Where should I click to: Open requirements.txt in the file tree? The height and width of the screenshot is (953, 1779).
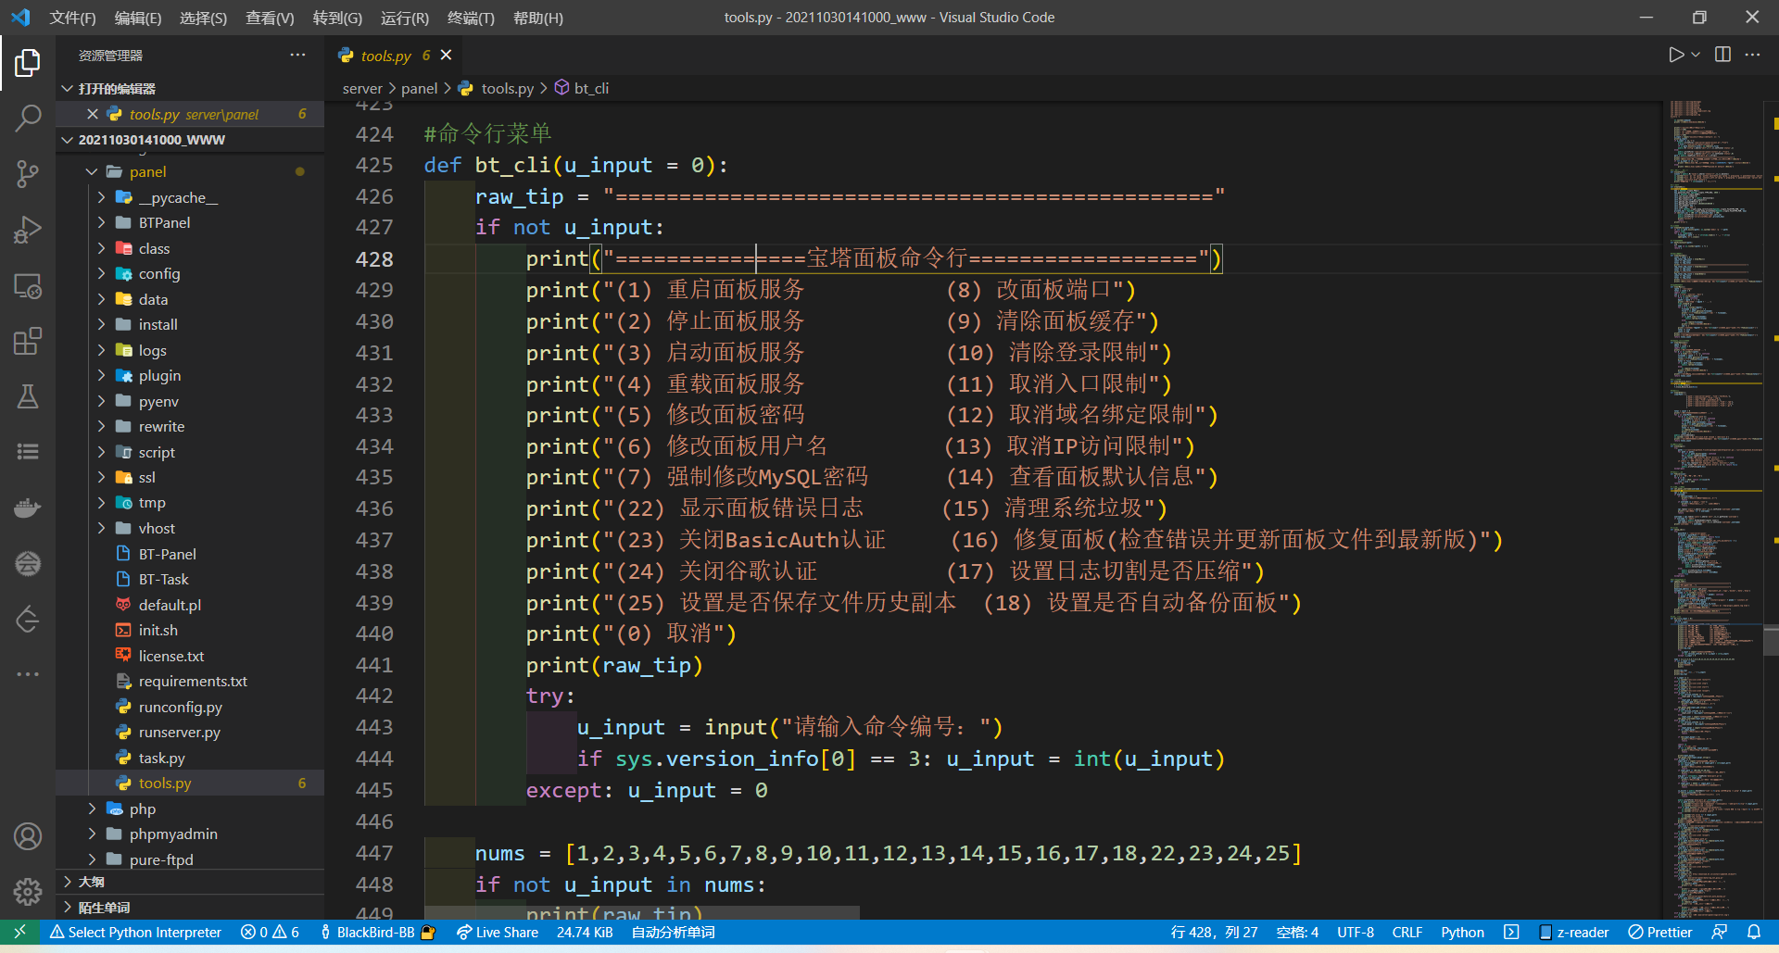[190, 681]
